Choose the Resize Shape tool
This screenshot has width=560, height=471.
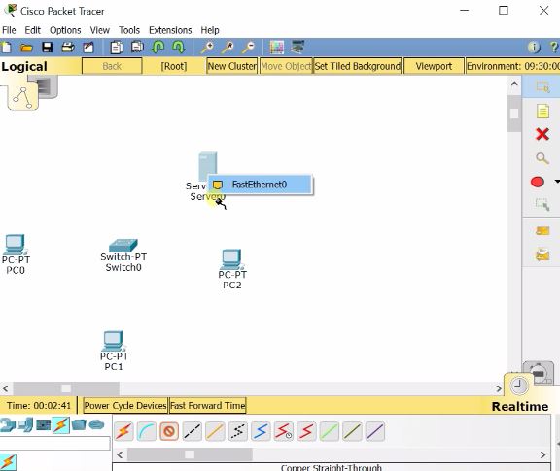pos(542,205)
